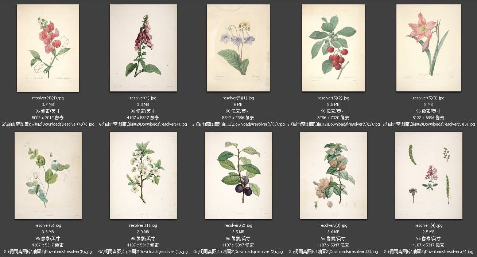
Task: Select the green pea plant thumbnail resolver(5).jpg
Action: (x=48, y=175)
